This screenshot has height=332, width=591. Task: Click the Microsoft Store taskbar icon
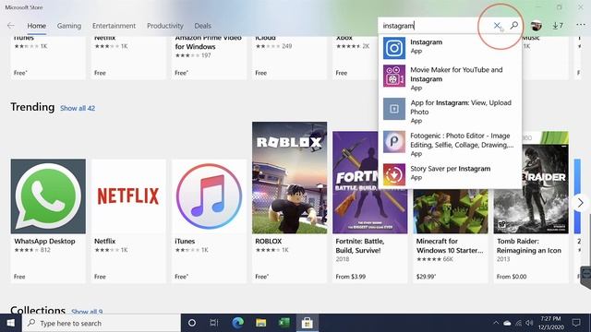tap(308, 323)
